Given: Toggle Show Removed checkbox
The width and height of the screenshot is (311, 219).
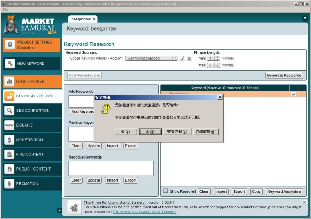Looking at the screenshot, I should coord(166,191).
